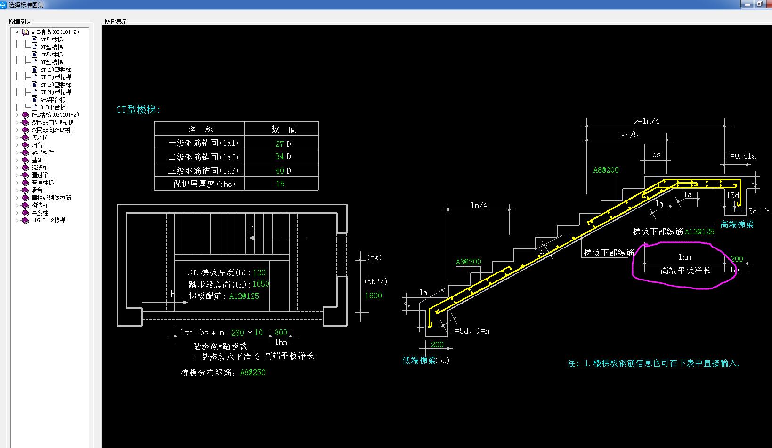
Task: Click the ET(4)型楼梯 document icon
Action: pos(34,92)
